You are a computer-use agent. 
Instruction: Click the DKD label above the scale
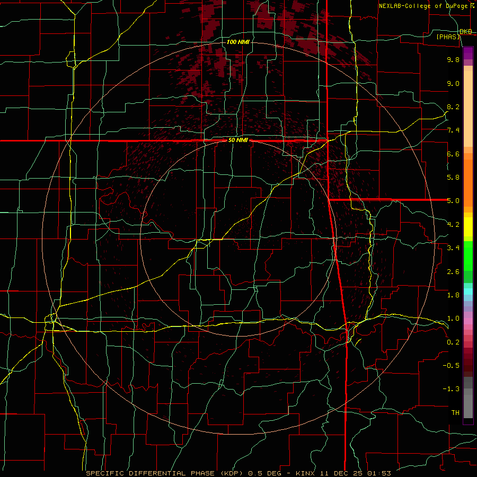(466, 32)
